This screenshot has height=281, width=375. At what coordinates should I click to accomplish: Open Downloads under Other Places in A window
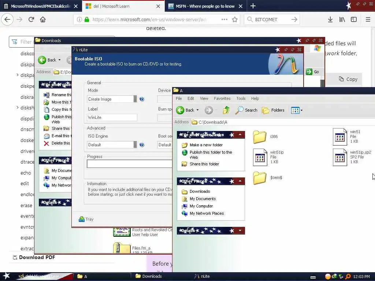click(x=200, y=191)
